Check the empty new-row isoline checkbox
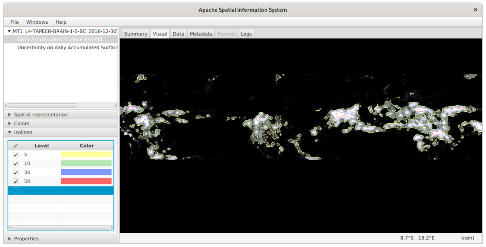Viewport: 486px width, 247px height. pyautogui.click(x=16, y=190)
